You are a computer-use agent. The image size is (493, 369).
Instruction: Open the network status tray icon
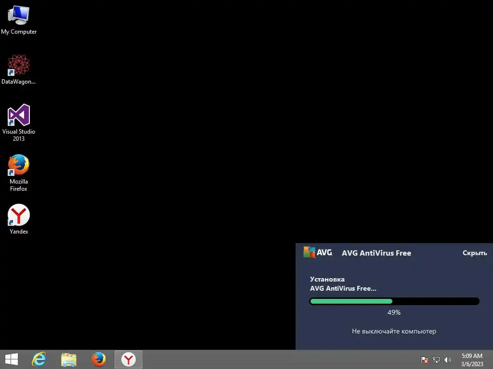pyautogui.click(x=436, y=359)
